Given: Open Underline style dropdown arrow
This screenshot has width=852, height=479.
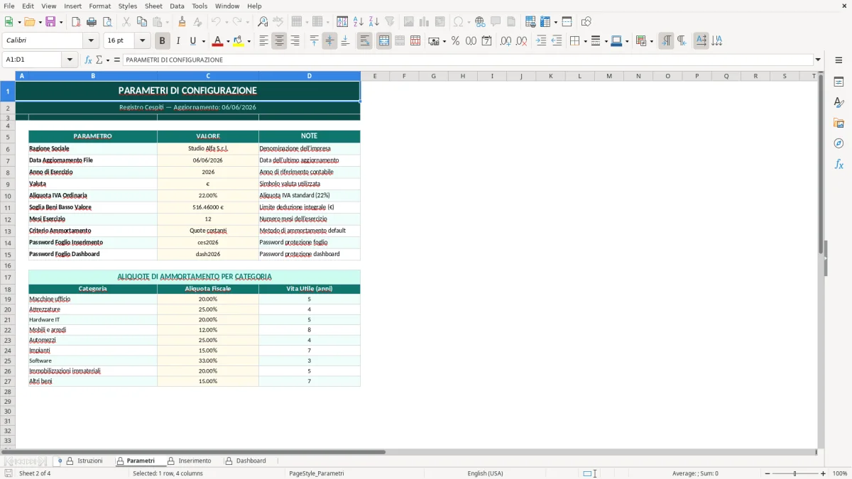Looking at the screenshot, I should (x=203, y=41).
